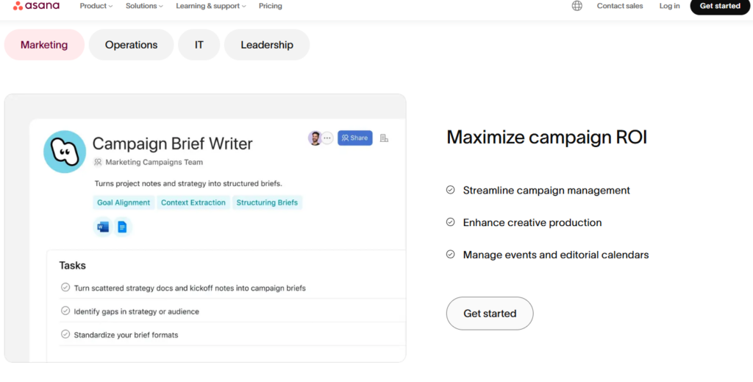Screen dimensions: 753x382
Task: Expand the Solutions dropdown menu
Action: click(x=144, y=6)
